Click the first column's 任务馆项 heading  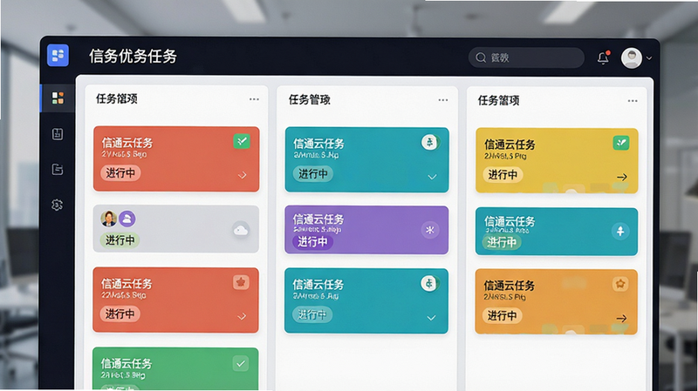117,98
